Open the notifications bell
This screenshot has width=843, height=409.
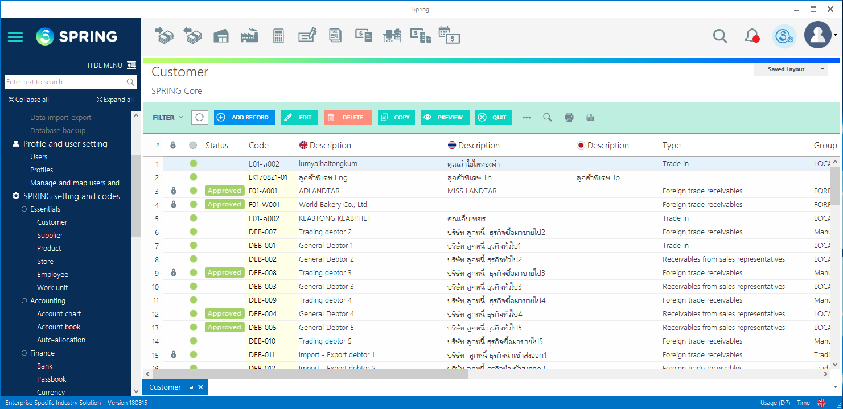pyautogui.click(x=751, y=36)
